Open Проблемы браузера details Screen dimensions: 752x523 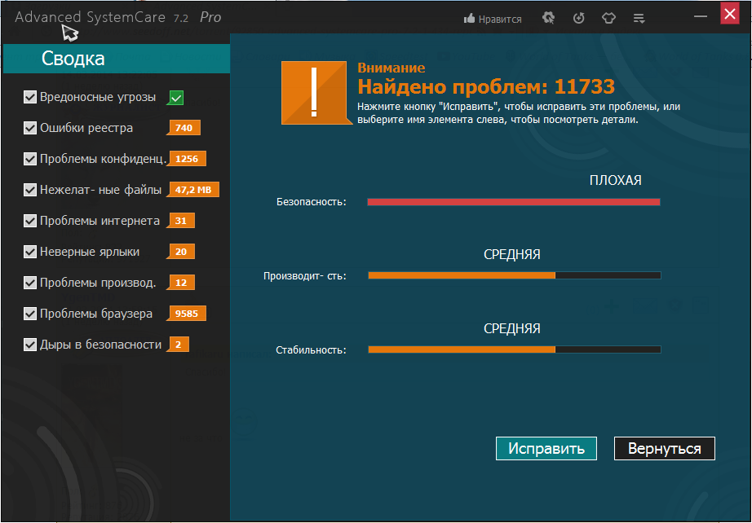tap(96, 314)
